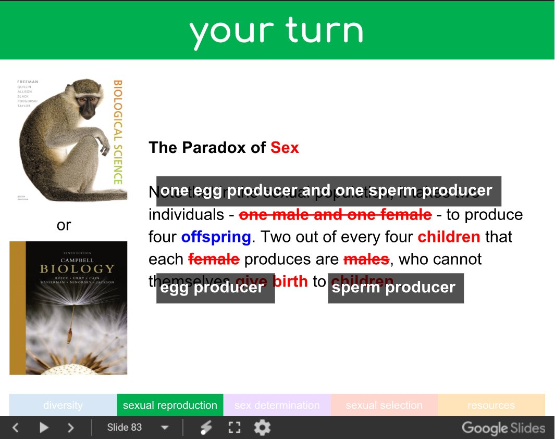Click the struck-out red word 'female'

214,259
